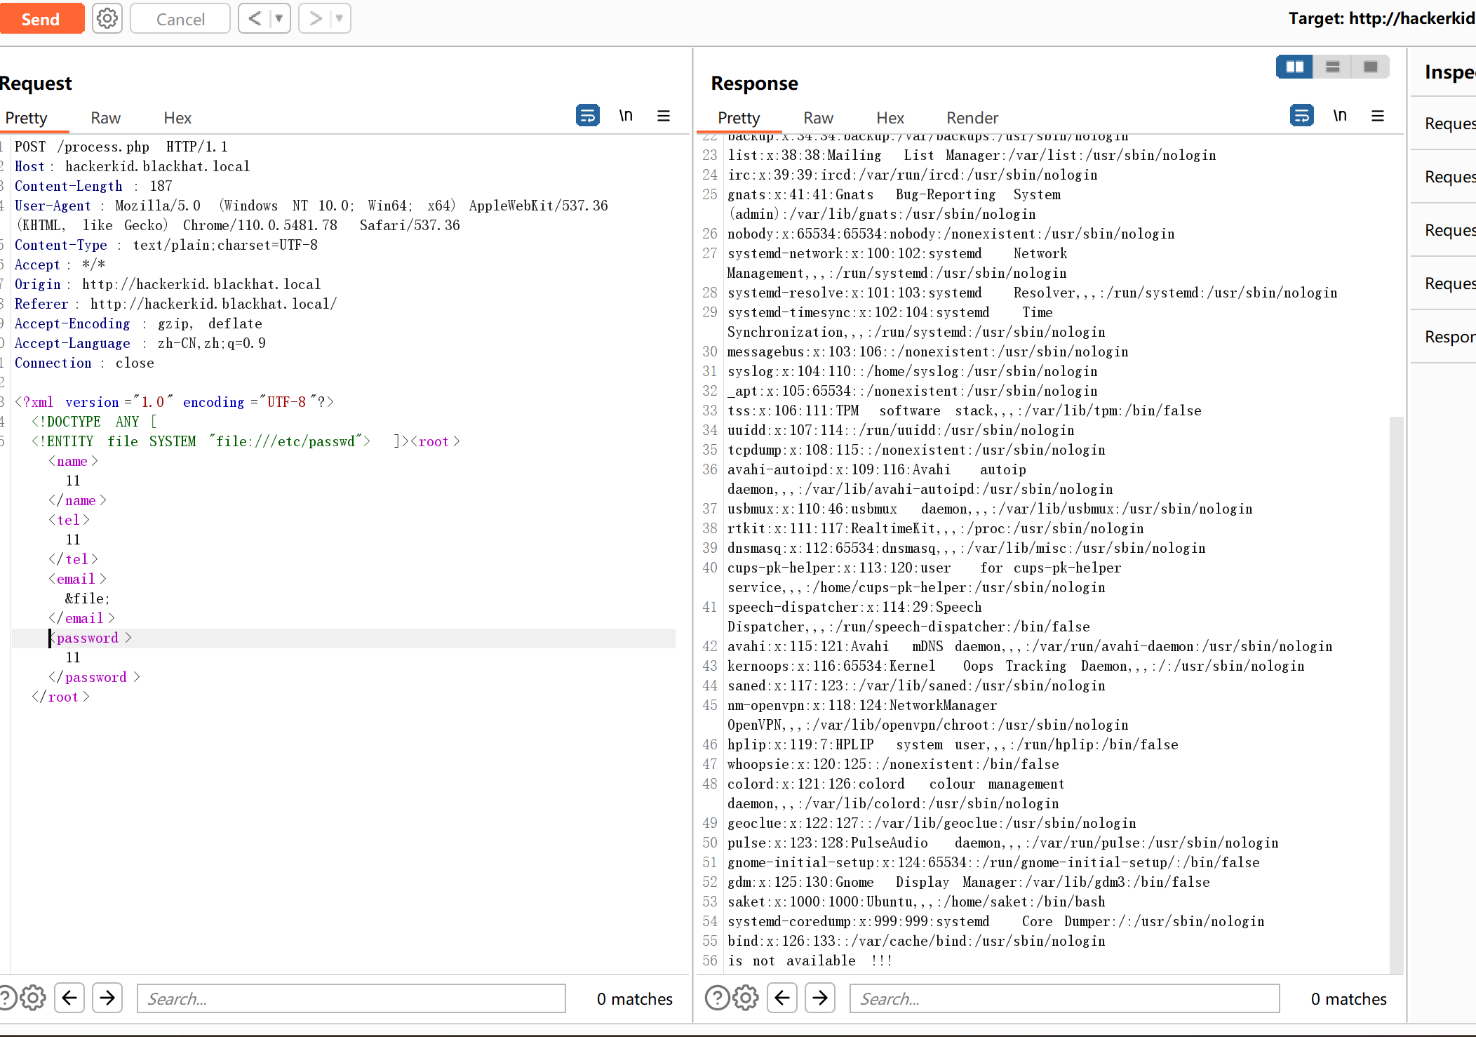Click the Inspector panel heading

(1449, 72)
